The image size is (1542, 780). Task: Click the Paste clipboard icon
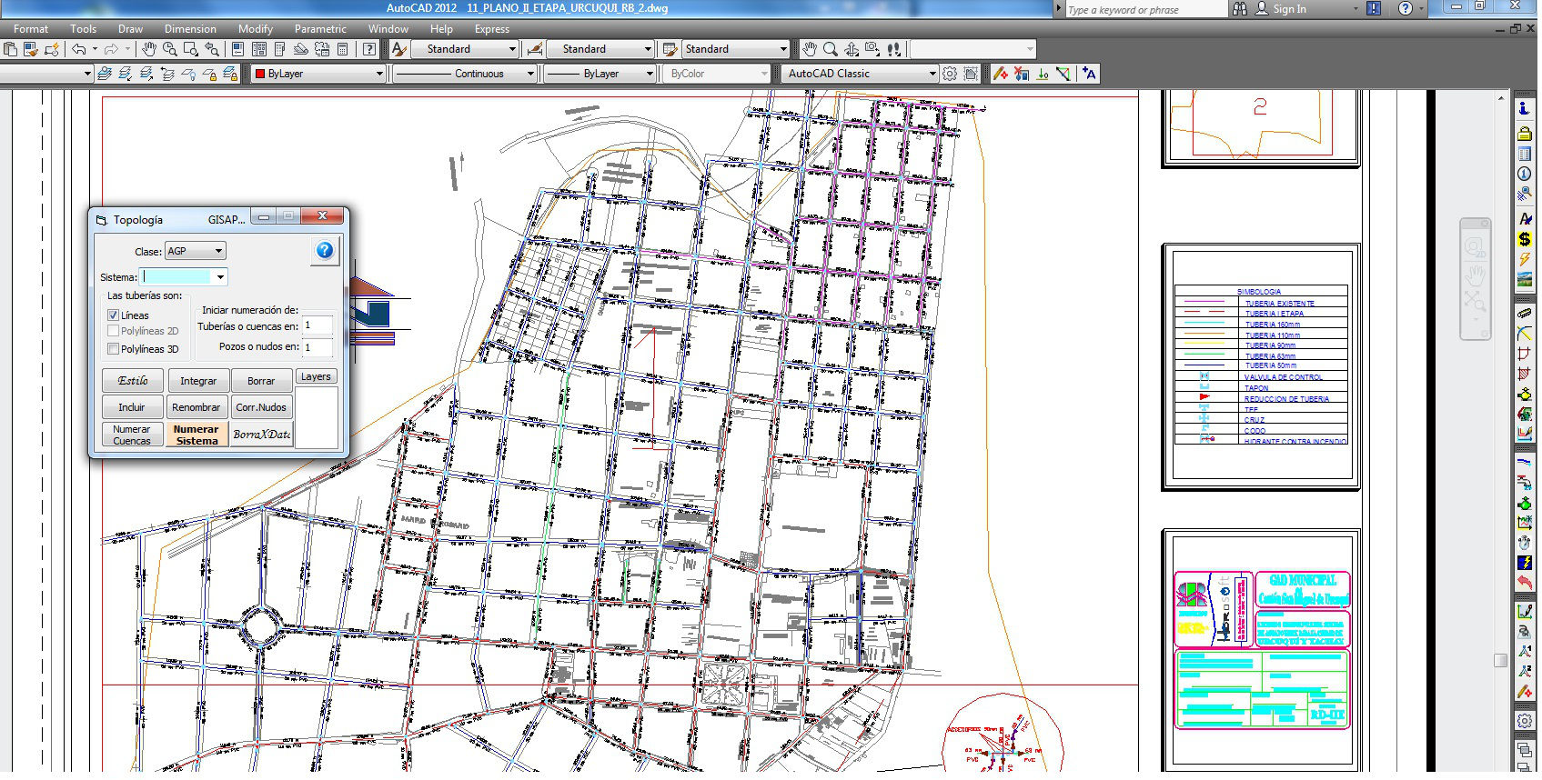10,49
